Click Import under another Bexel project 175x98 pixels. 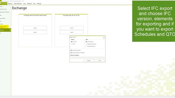pos(35,32)
